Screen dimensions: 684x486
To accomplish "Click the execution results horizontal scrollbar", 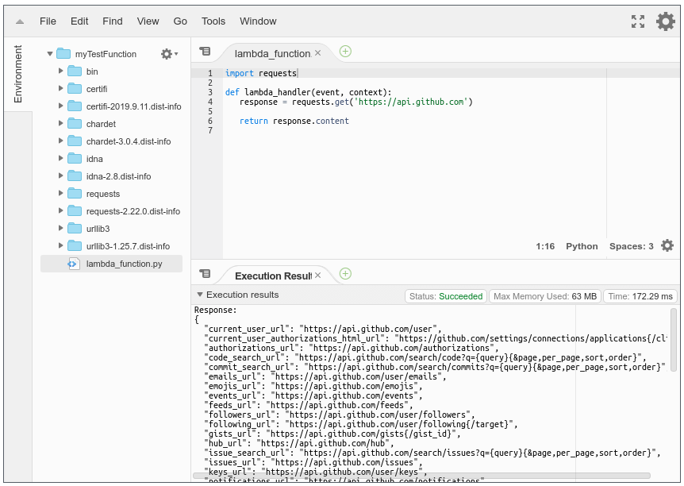I will [421, 475].
